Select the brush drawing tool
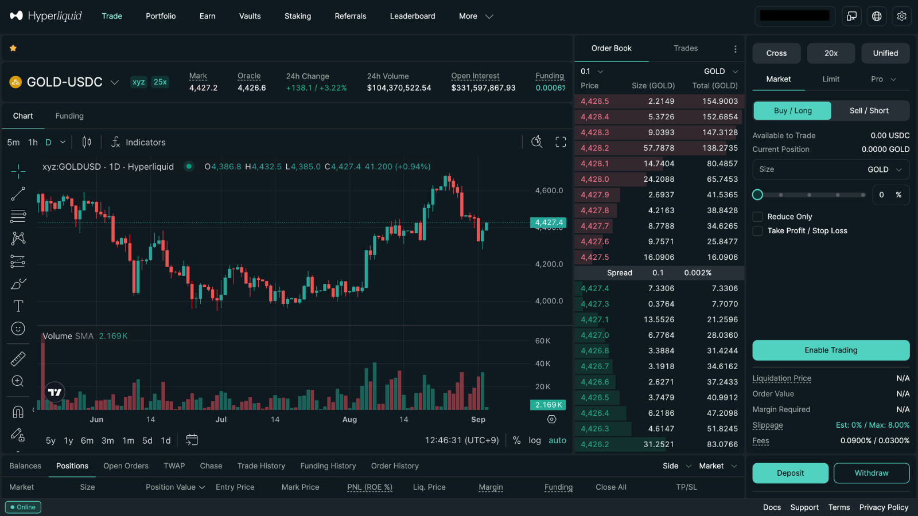This screenshot has height=516, width=918. [18, 284]
